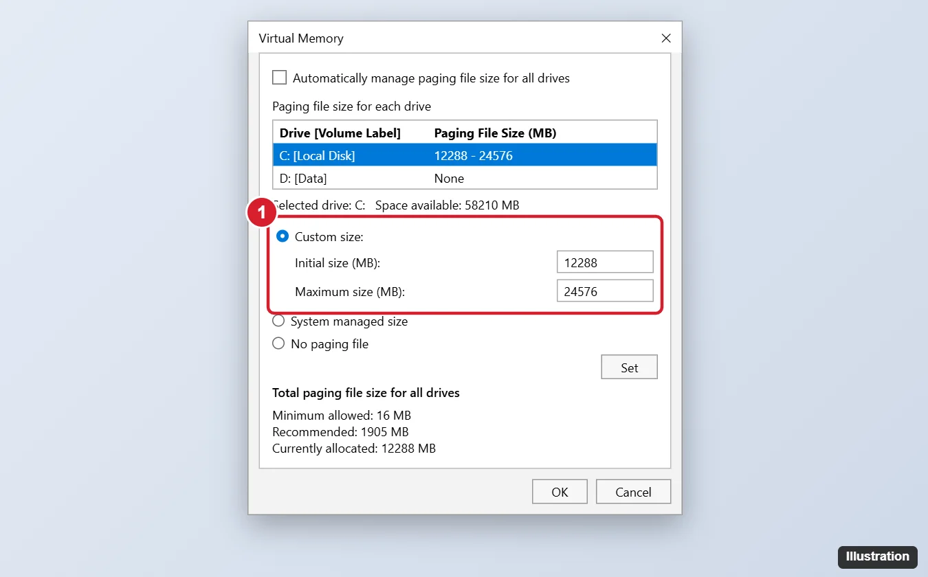Cancel the Virtual Memory dialog
928x577 pixels.
coord(633,492)
